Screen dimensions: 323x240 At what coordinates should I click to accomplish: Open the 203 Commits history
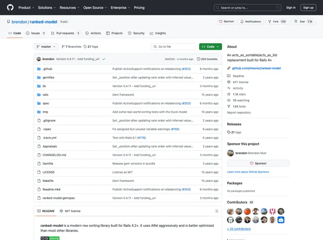click(207, 59)
